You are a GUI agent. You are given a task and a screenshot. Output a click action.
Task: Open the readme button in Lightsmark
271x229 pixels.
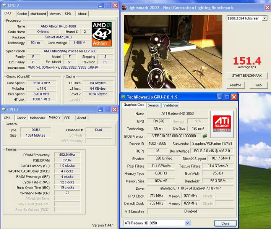click(x=235, y=85)
